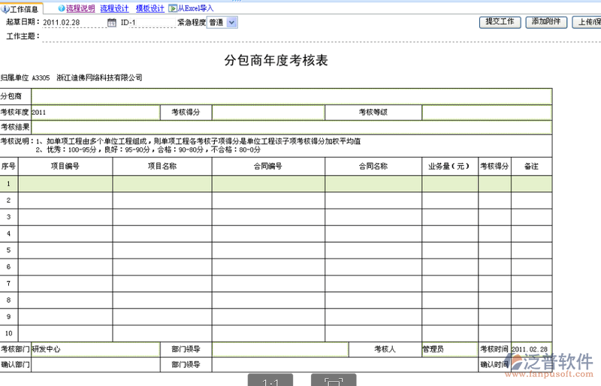Click the 考核等级 input field
The width and height of the screenshot is (601, 386).
click(486, 113)
